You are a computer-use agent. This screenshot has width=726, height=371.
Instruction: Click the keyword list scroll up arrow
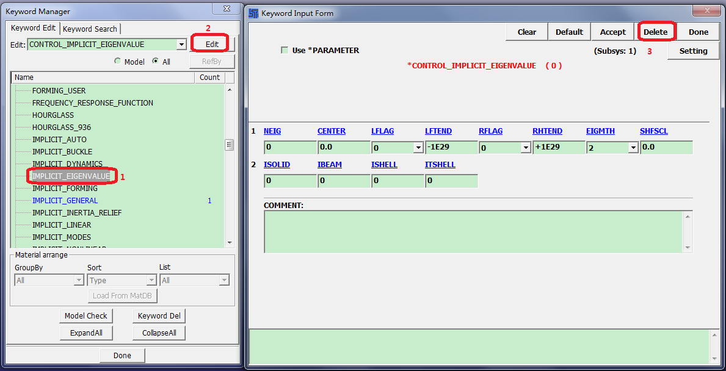pyautogui.click(x=229, y=89)
